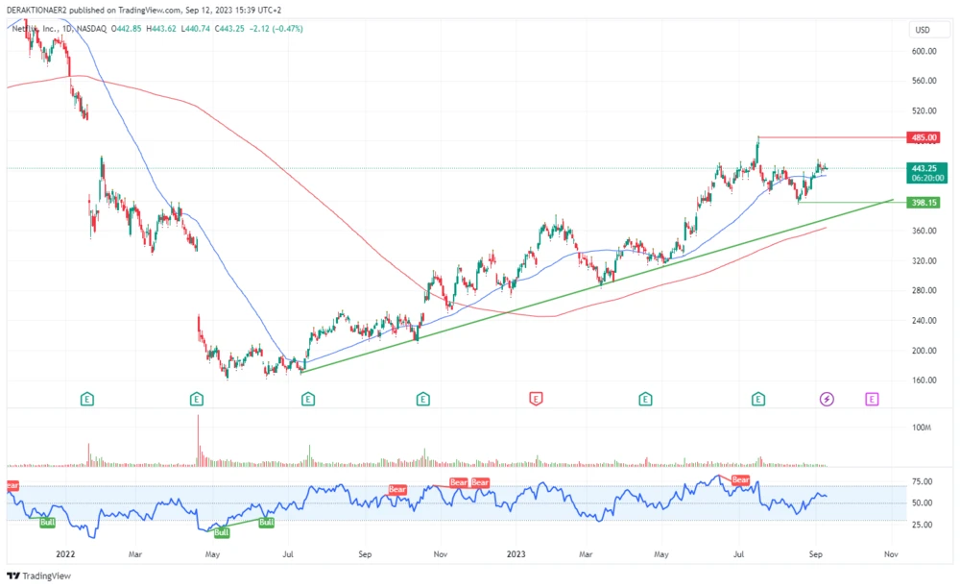Click the 600.00 level on the price scale
The height and width of the screenshot is (588, 960).
[x=923, y=52]
